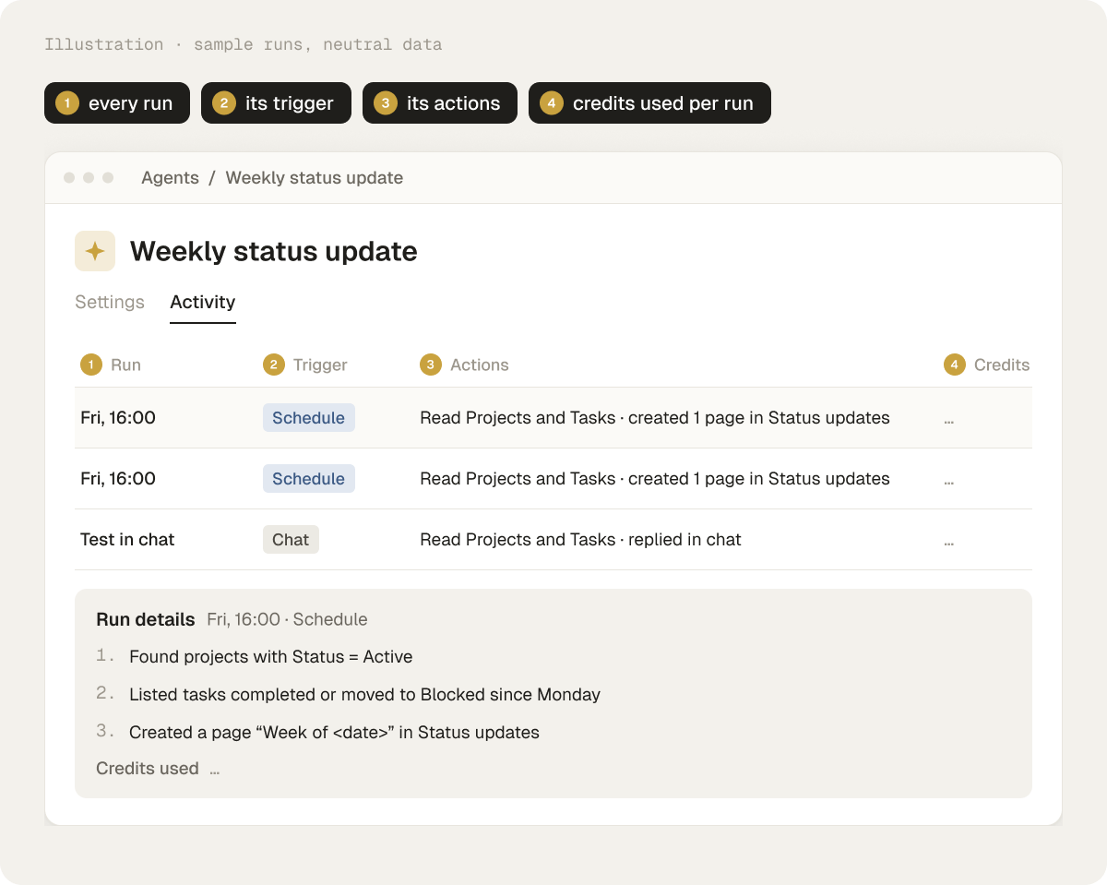
Task: Click the sparkle agent icon beside the title
Action: click(95, 251)
